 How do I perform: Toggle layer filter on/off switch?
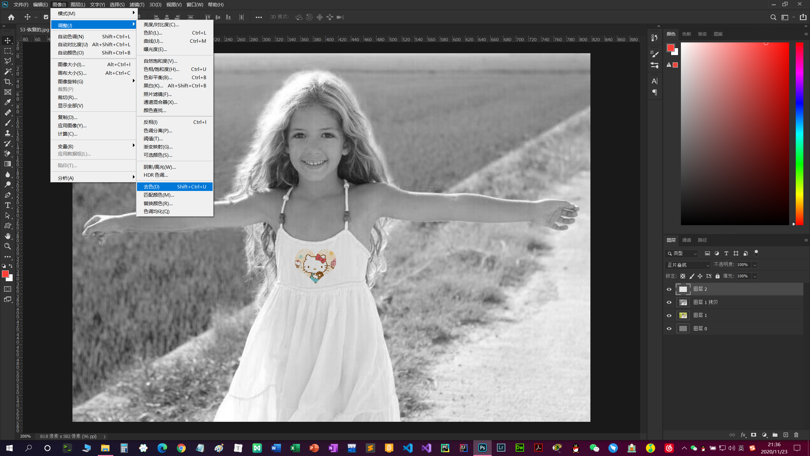756,253
